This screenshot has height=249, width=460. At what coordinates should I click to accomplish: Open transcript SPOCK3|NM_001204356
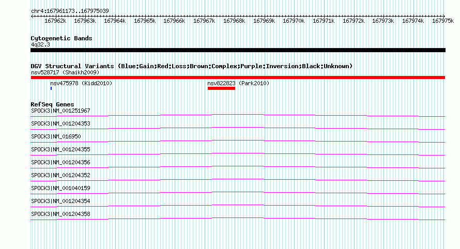coord(60,163)
